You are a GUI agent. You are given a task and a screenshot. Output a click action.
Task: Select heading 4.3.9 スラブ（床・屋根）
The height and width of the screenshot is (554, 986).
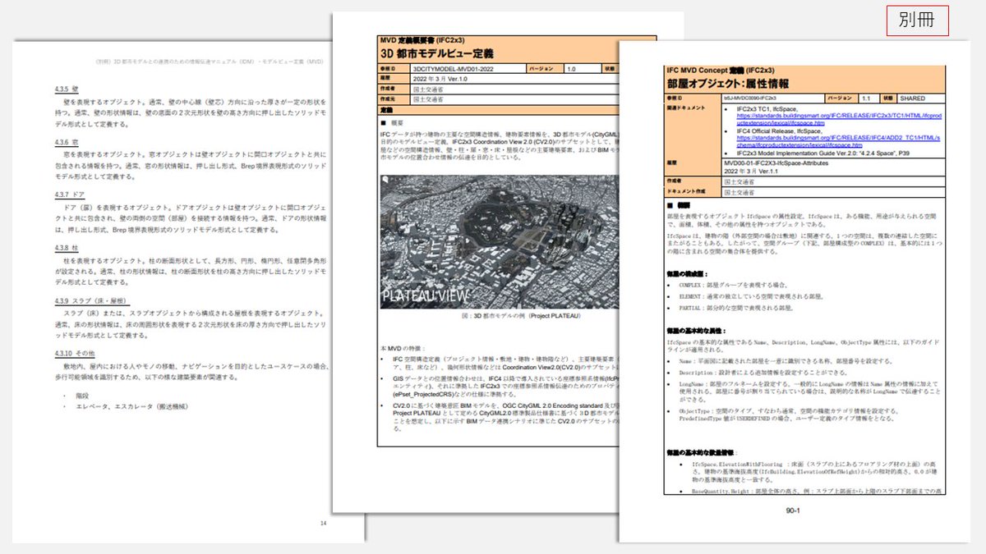click(91, 301)
